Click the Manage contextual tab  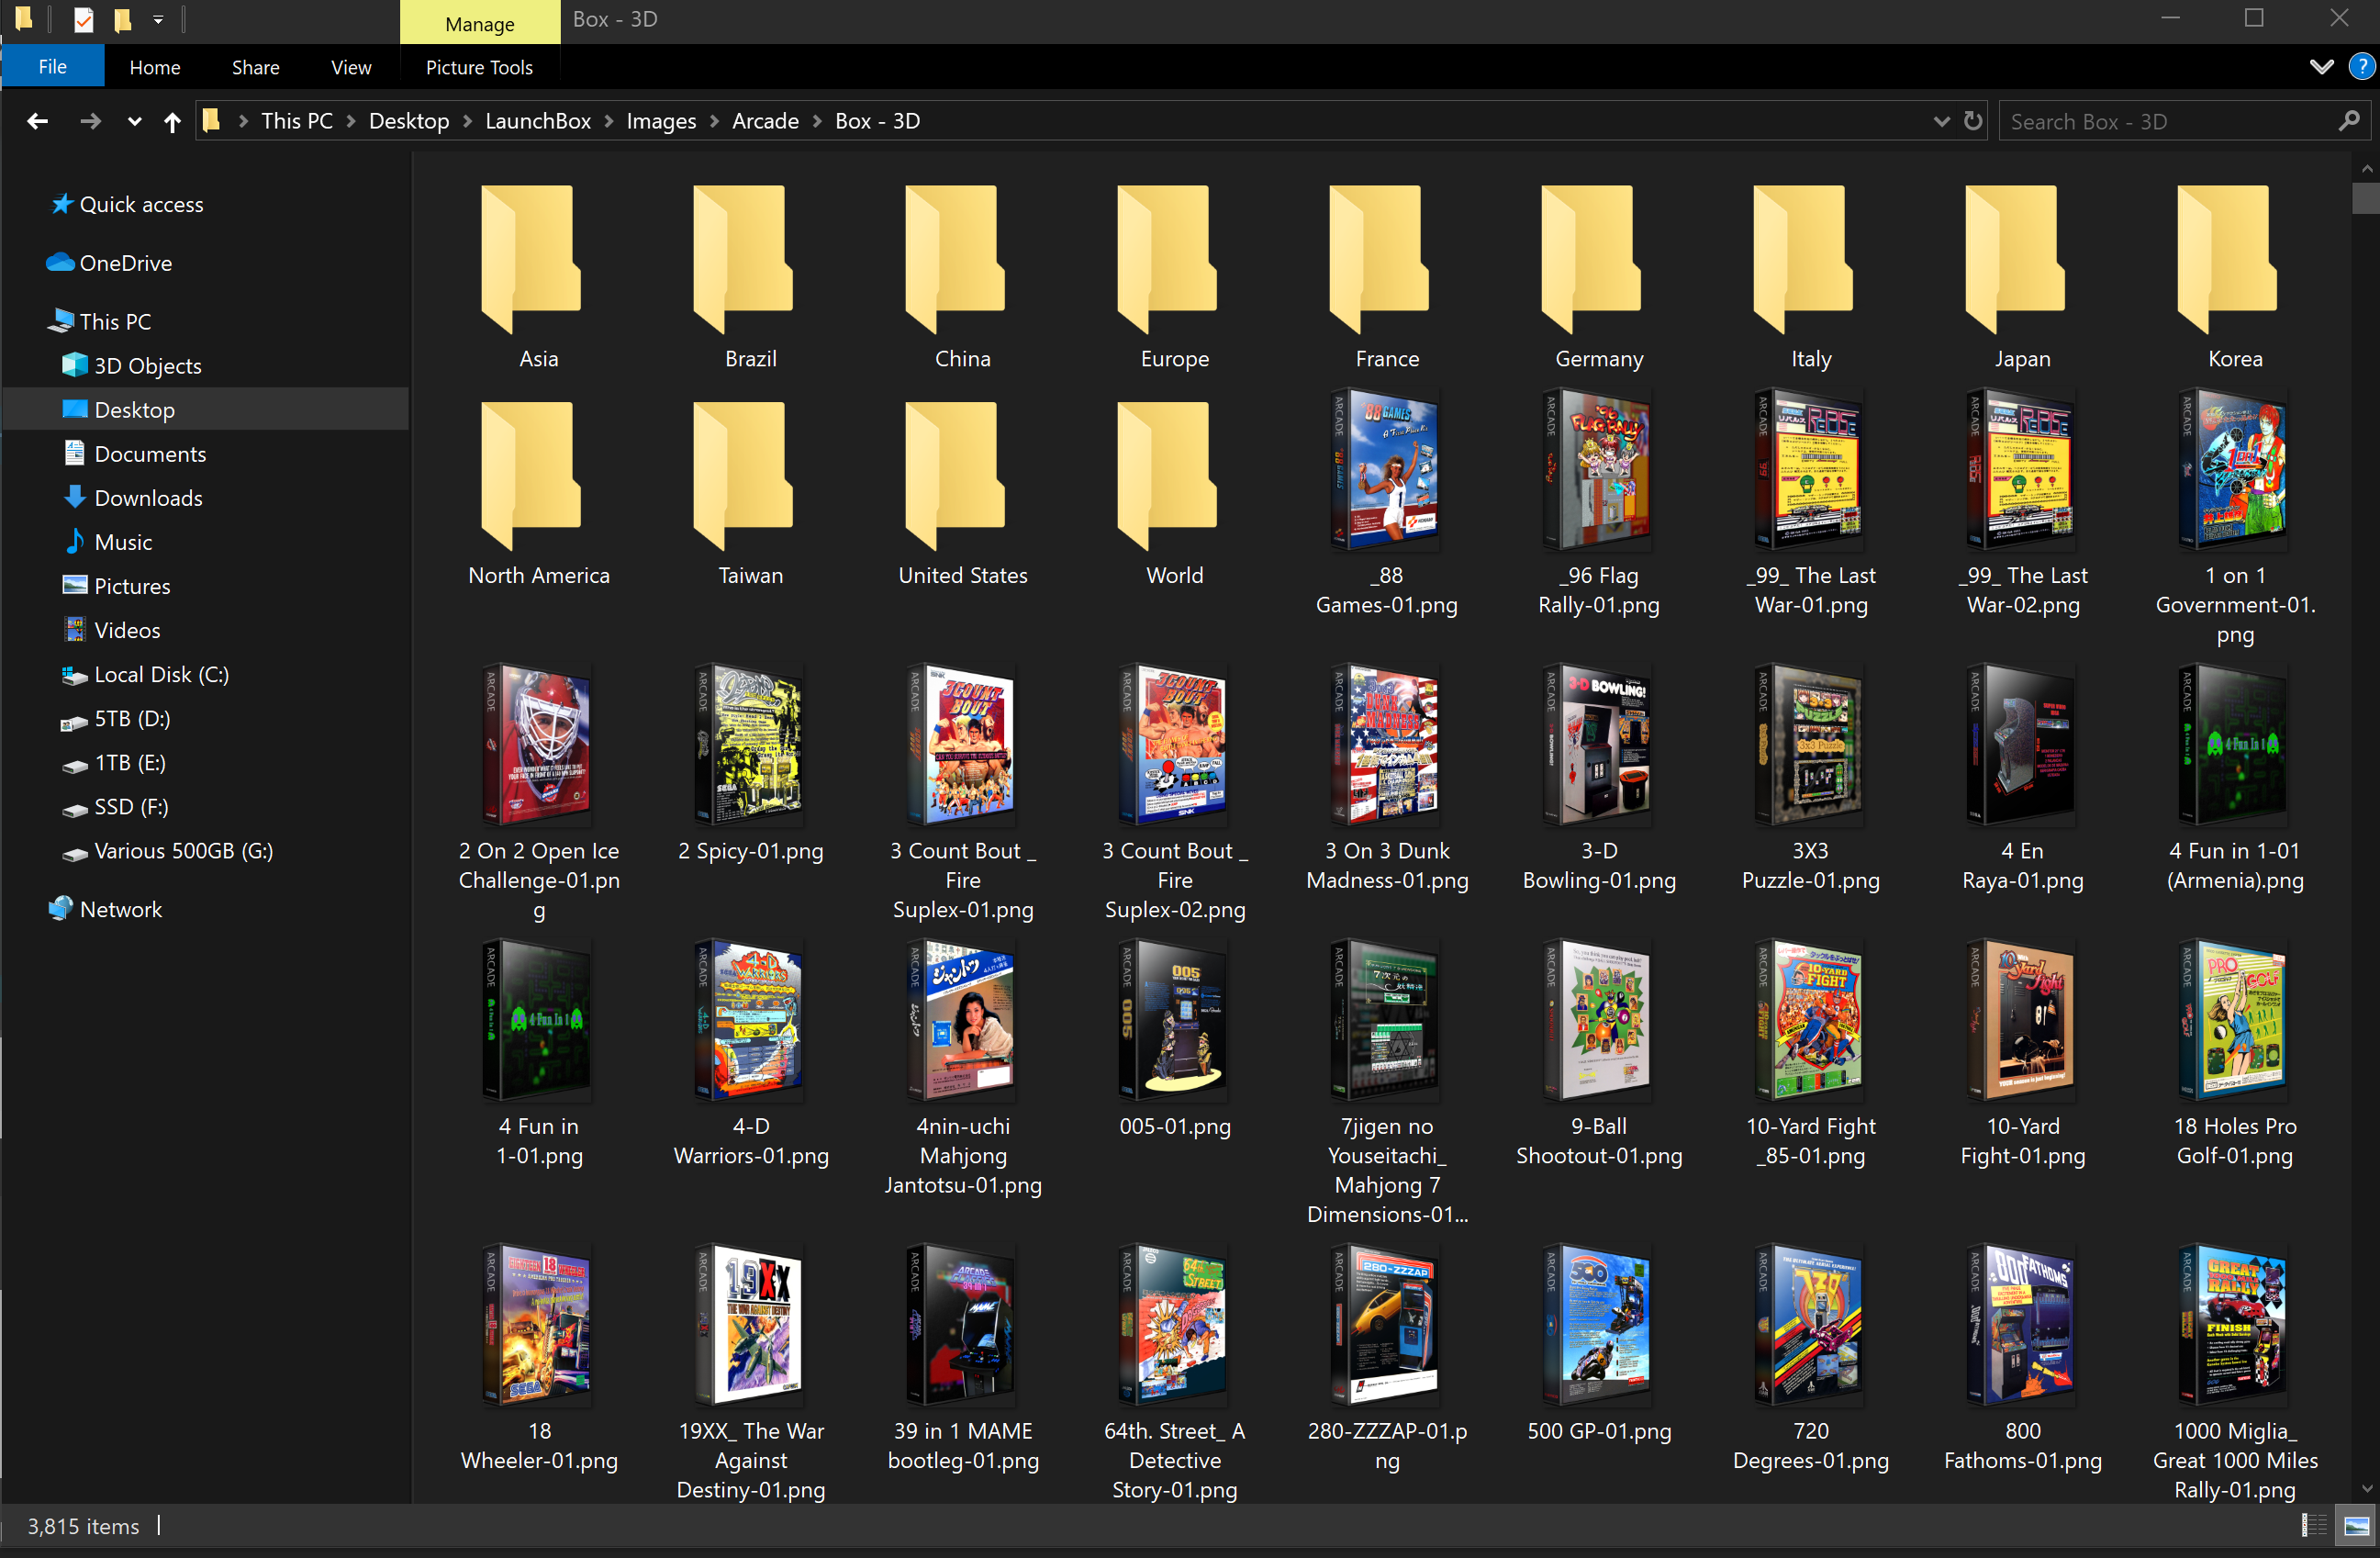coord(480,23)
